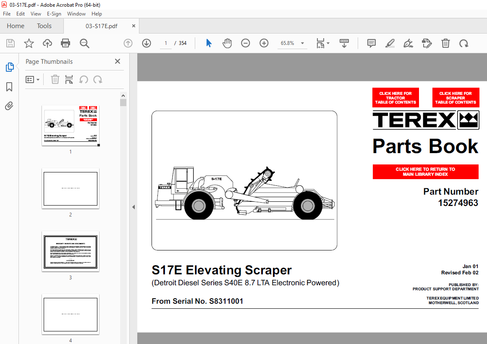Open the Edit menu
The image size is (487, 344).
pos(21,14)
